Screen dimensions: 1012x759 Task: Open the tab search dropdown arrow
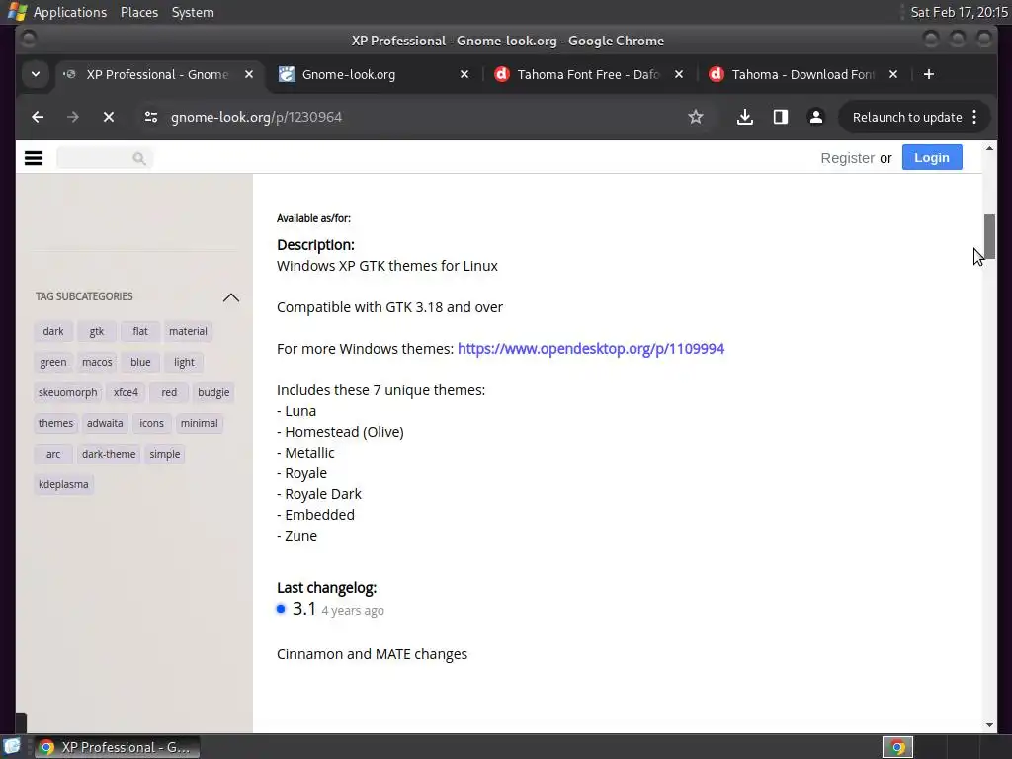point(36,74)
